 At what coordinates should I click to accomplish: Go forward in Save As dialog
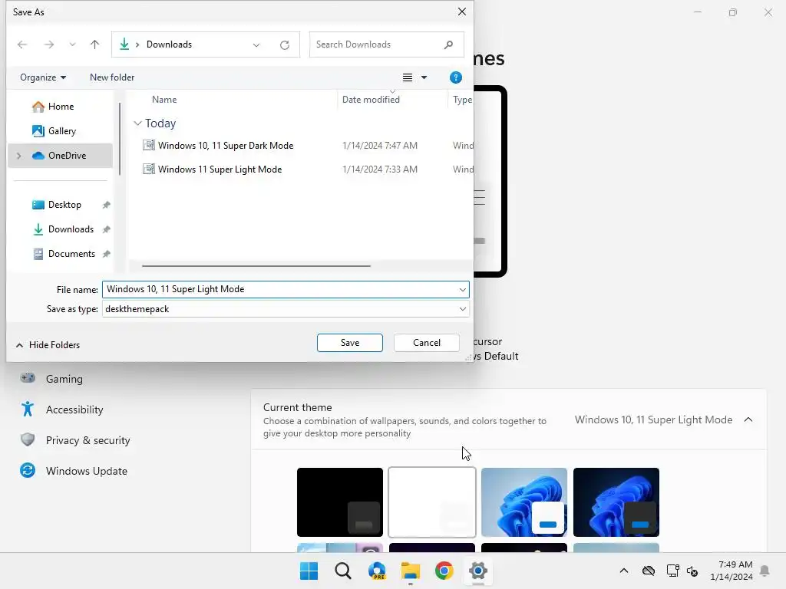click(49, 44)
